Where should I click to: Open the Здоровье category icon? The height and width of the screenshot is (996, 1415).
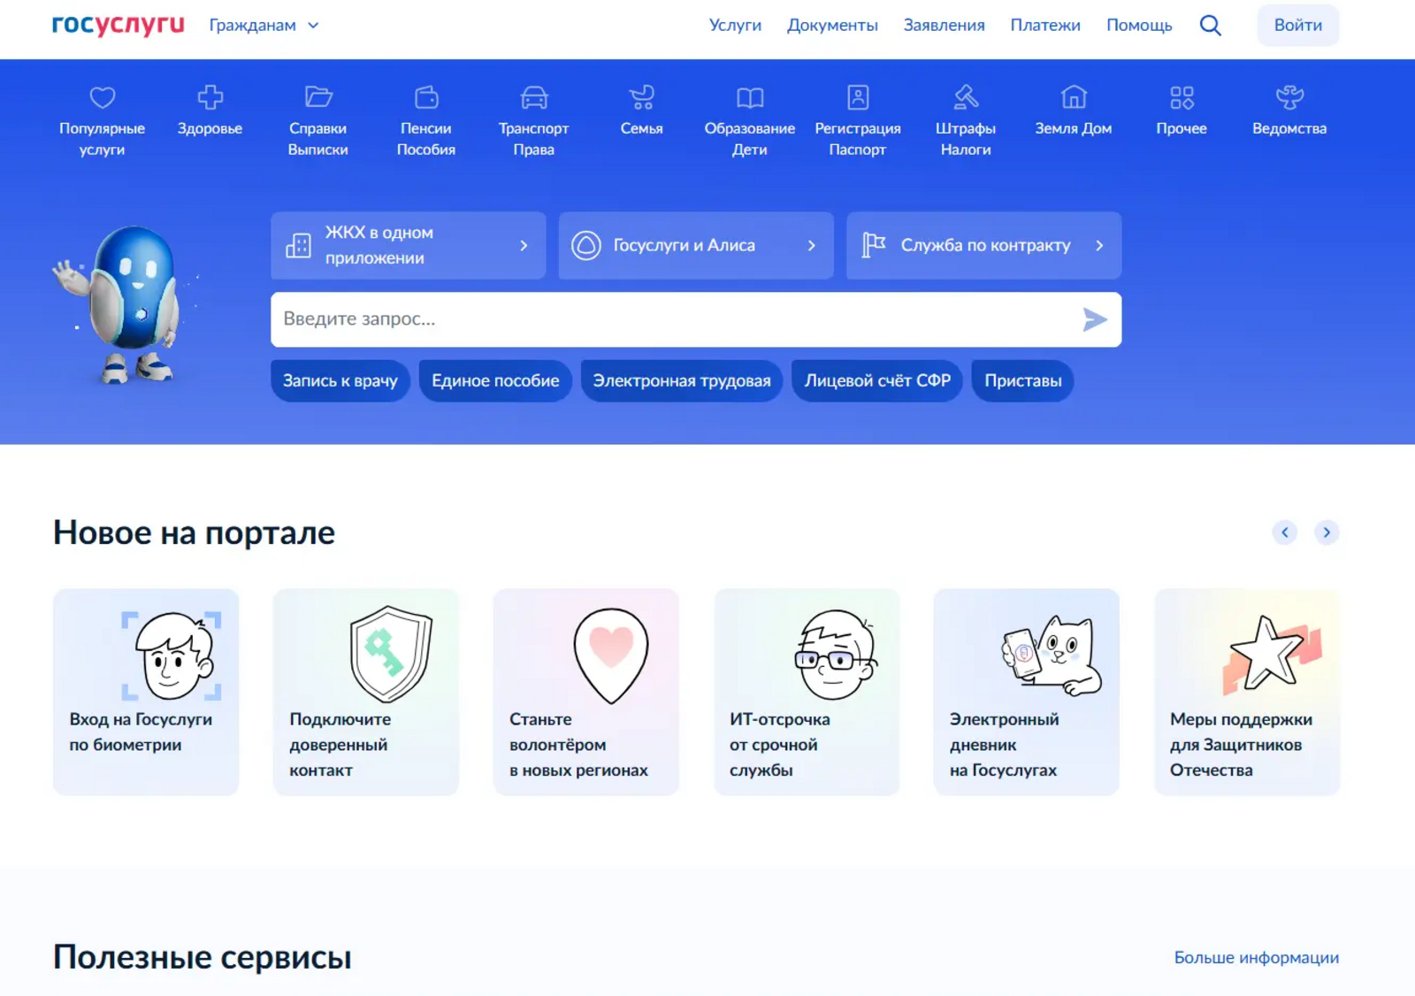210,96
